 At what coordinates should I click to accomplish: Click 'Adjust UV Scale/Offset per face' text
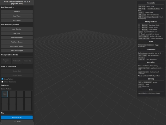click(149, 76)
